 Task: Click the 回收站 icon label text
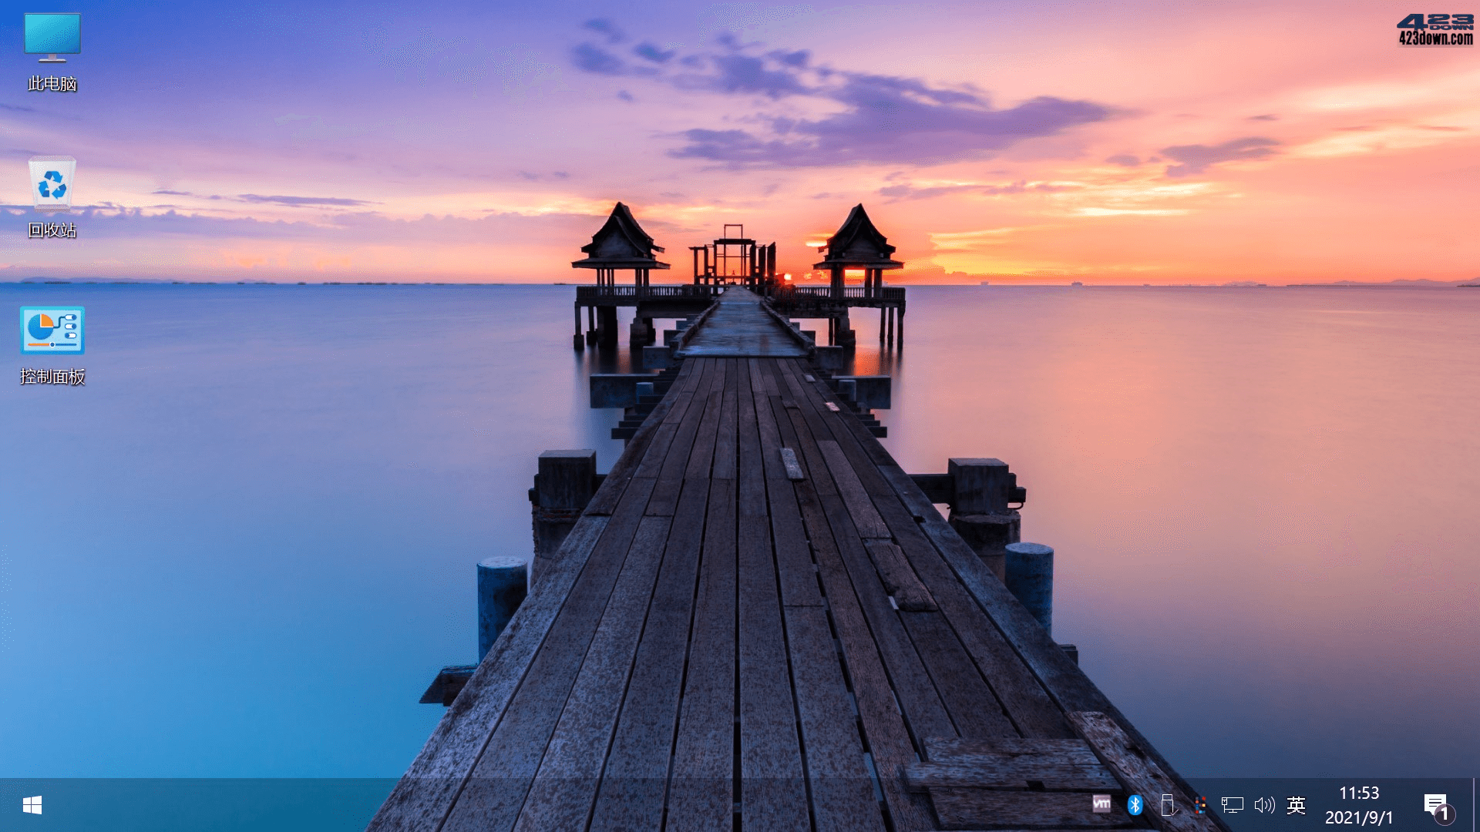pyautogui.click(x=51, y=229)
